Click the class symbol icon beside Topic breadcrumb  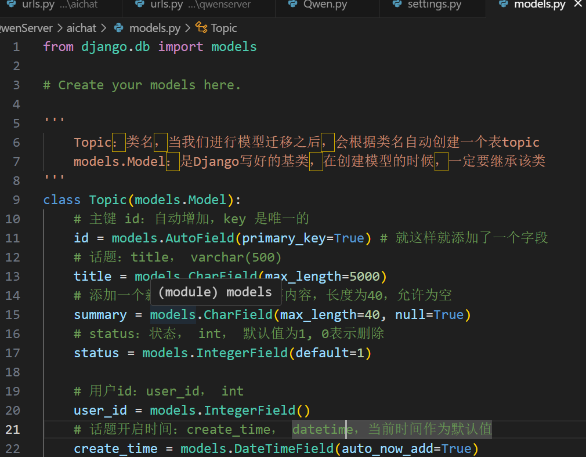click(201, 28)
